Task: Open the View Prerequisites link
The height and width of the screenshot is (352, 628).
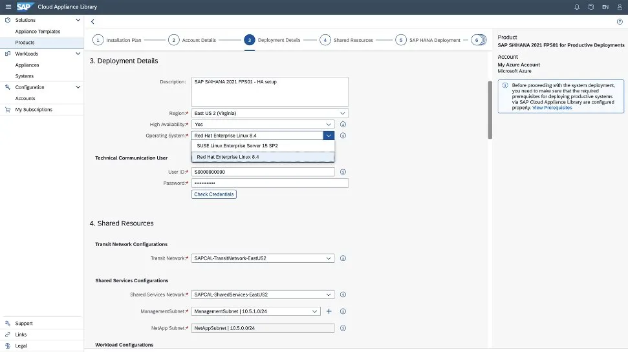Action: coord(552,108)
